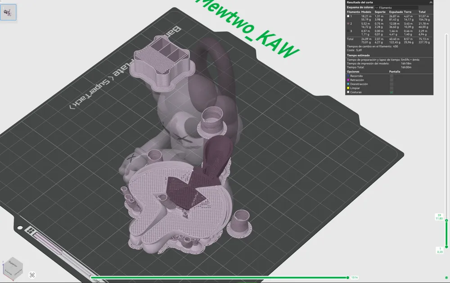
Task: Click the lower layer label 1 / 0,20
Action: (x=440, y=250)
